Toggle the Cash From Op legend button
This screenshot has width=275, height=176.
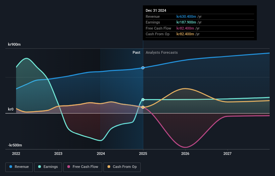(x=122, y=167)
